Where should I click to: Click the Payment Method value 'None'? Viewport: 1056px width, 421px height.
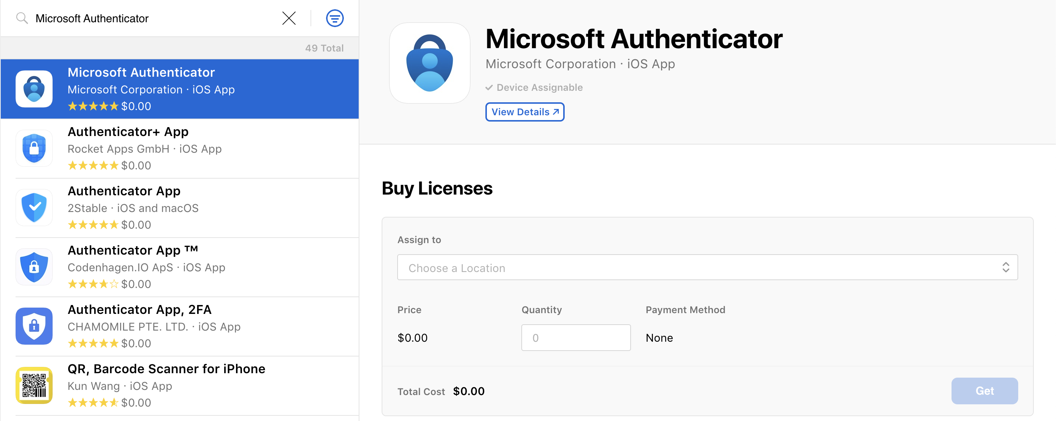point(659,338)
